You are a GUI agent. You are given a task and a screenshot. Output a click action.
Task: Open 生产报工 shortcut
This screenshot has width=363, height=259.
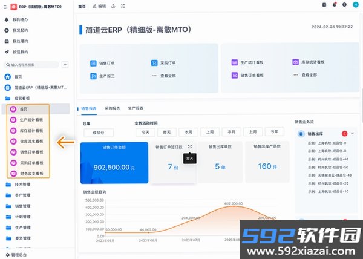click(x=102, y=76)
